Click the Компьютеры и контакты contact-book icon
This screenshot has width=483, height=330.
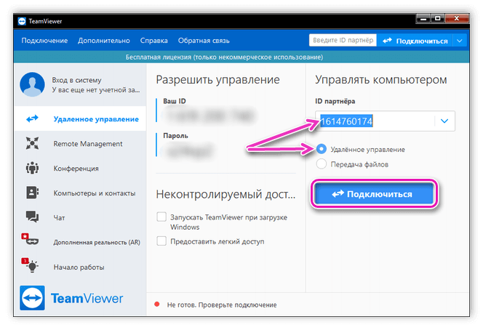coord(32,193)
